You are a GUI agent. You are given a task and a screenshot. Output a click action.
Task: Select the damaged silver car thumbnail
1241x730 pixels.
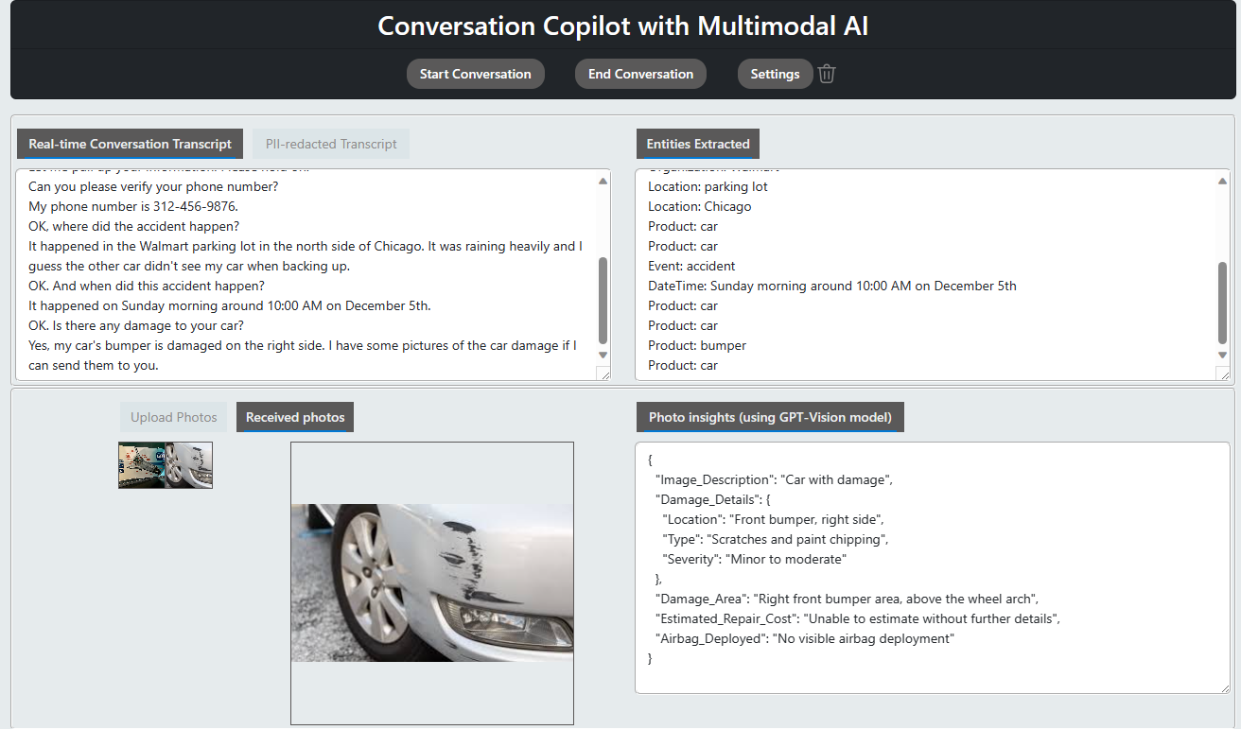pos(189,465)
